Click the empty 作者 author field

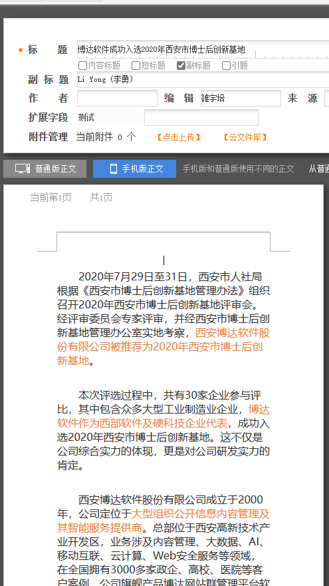117,99
